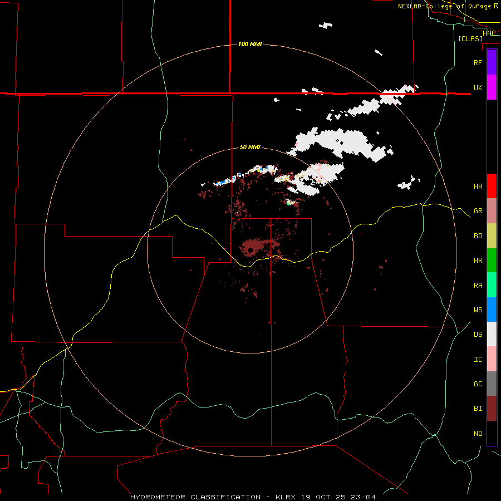Click the purple RF color swatch
Screen dimensions: 501x501
(492, 62)
